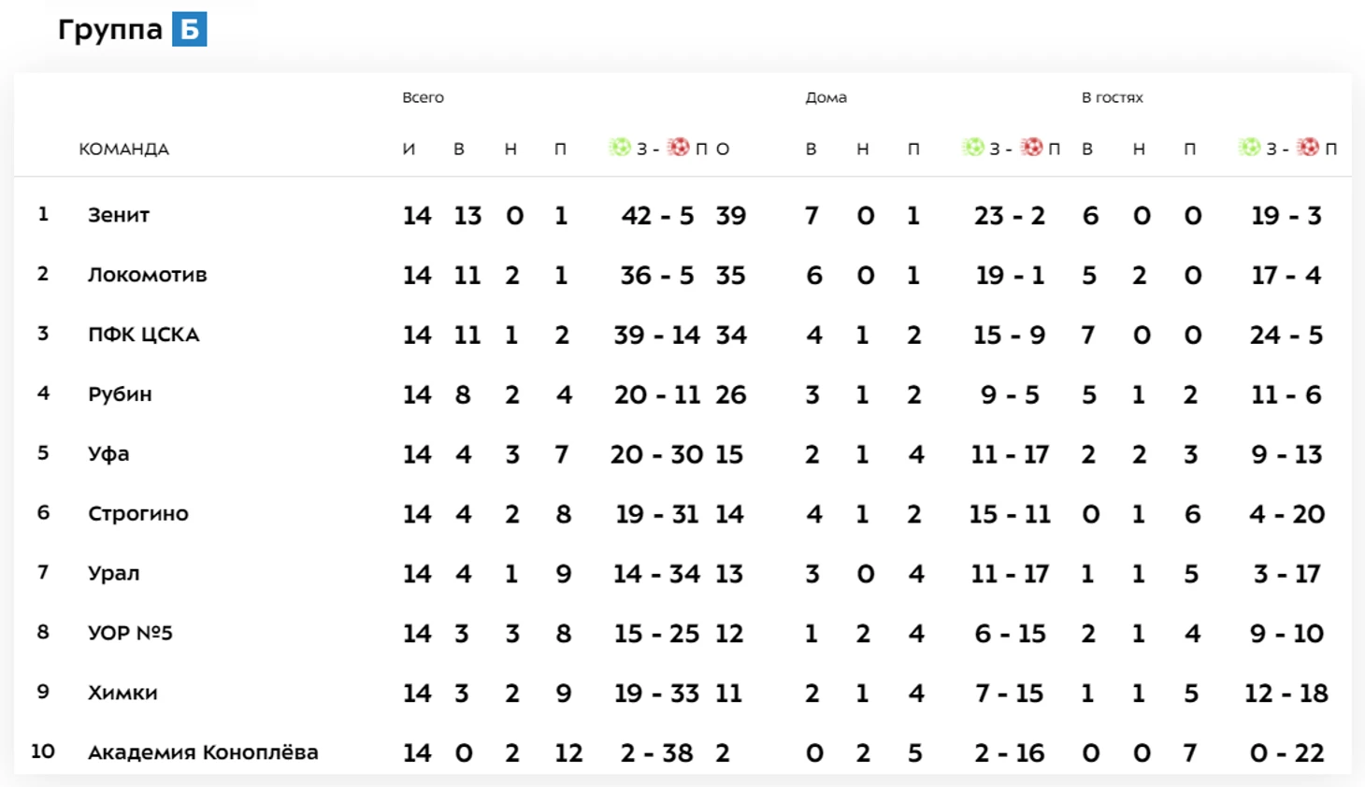Open the Зенит team link
The width and height of the screenshot is (1365, 787).
point(119,215)
